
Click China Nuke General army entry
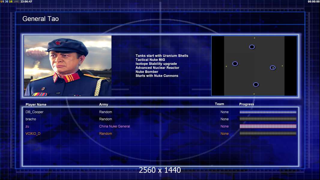pyautogui.click(x=114, y=126)
